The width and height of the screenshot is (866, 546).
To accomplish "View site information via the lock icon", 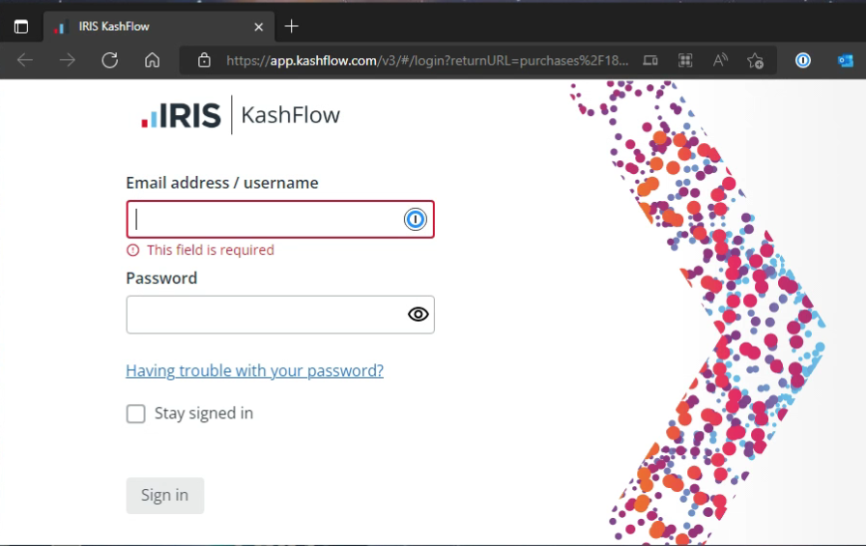I will coord(204,60).
